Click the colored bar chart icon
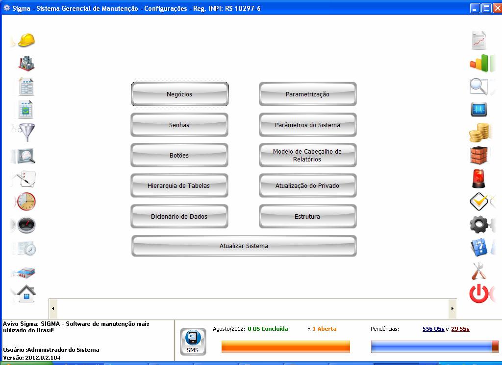This screenshot has width=502, height=365. tap(479, 63)
